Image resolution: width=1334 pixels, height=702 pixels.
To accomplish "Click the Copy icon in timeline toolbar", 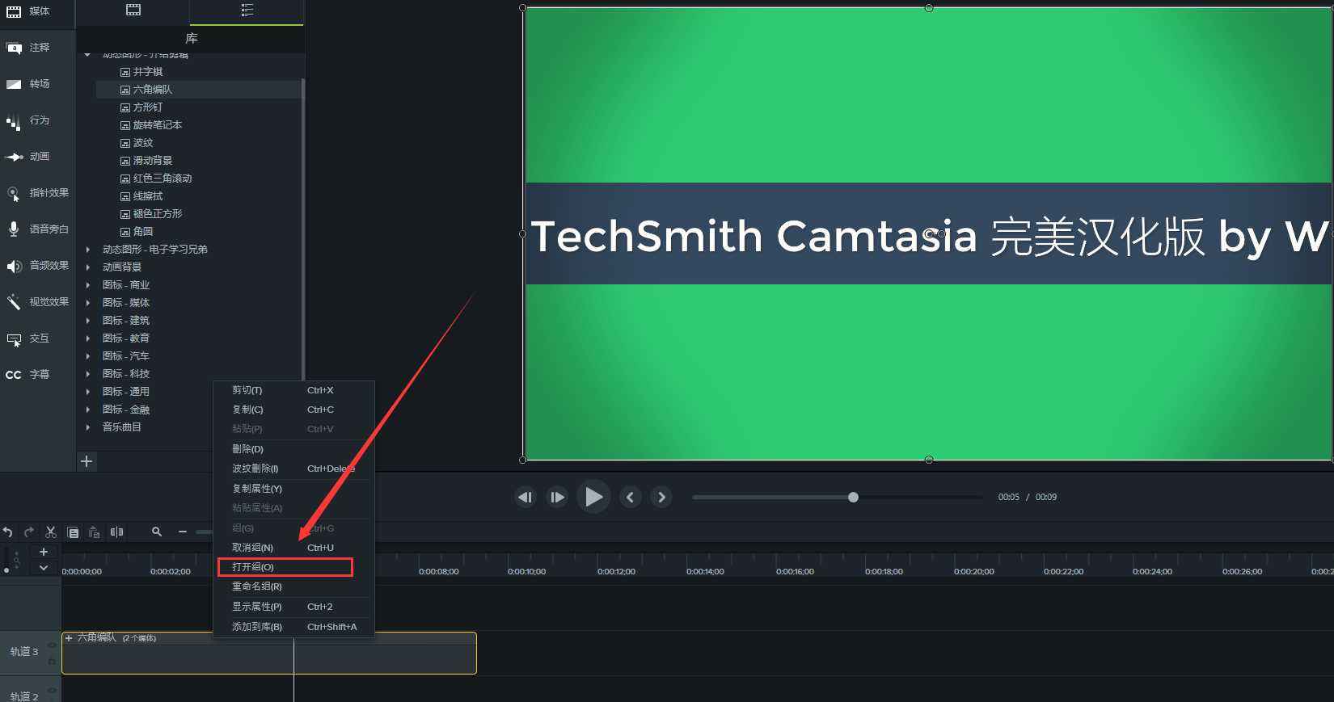I will [73, 532].
